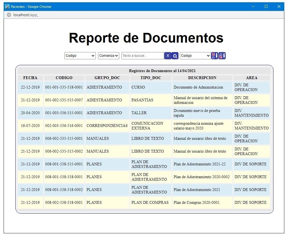This screenshot has height=240, width=286.
Task: Click the AREA column header
Action: (252, 78)
